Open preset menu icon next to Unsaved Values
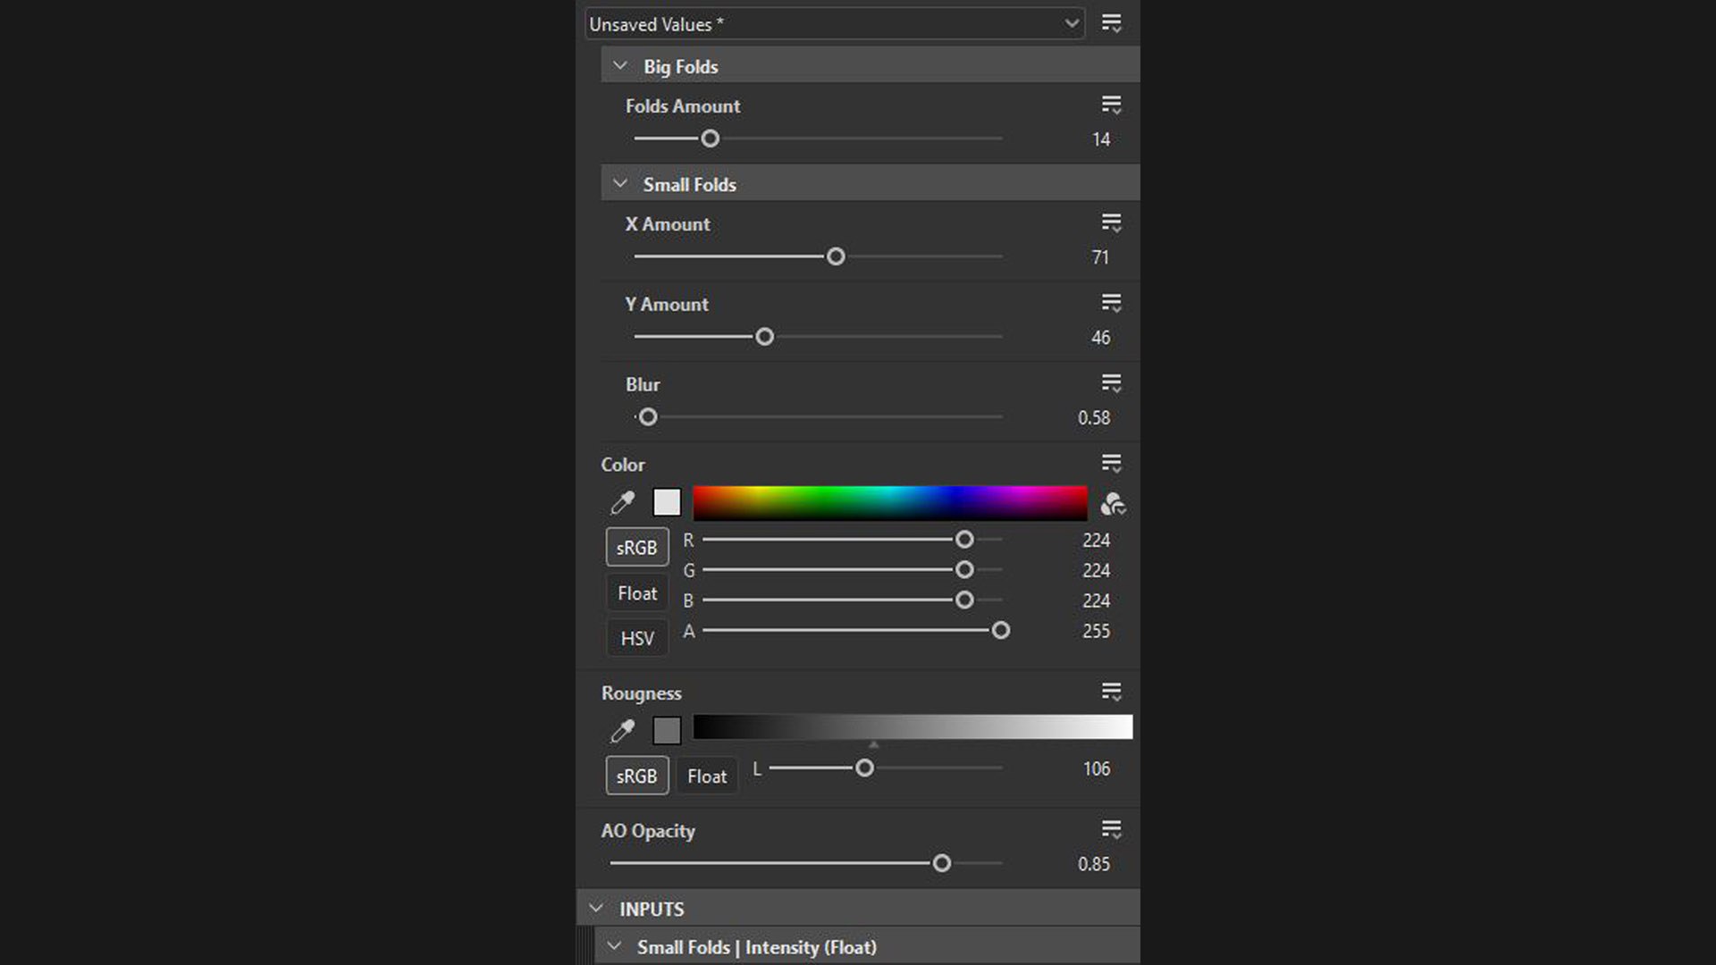 click(1111, 24)
